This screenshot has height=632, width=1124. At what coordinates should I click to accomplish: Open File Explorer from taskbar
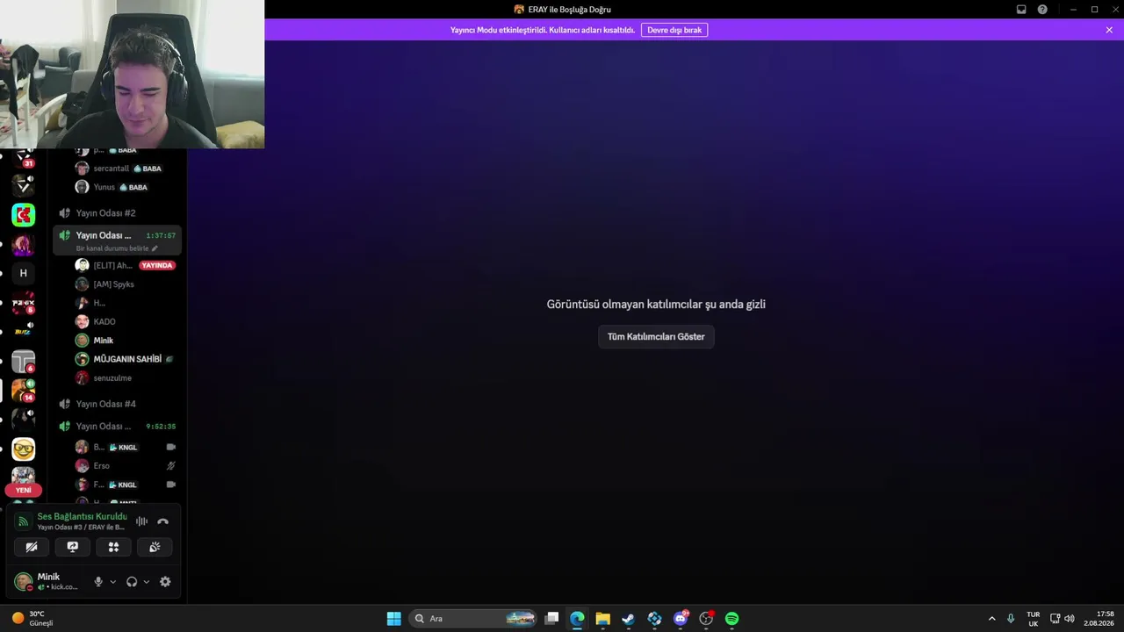click(602, 619)
